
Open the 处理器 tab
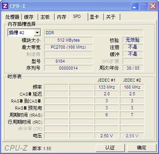[x=12, y=17]
